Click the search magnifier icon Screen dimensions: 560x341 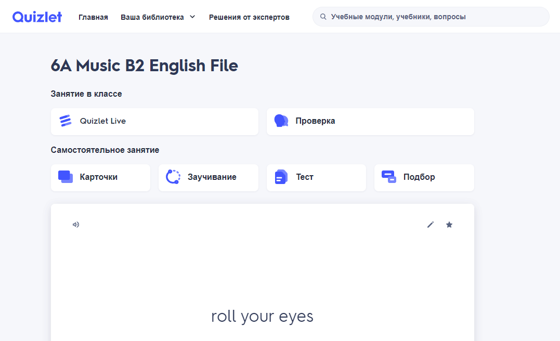pos(323,17)
